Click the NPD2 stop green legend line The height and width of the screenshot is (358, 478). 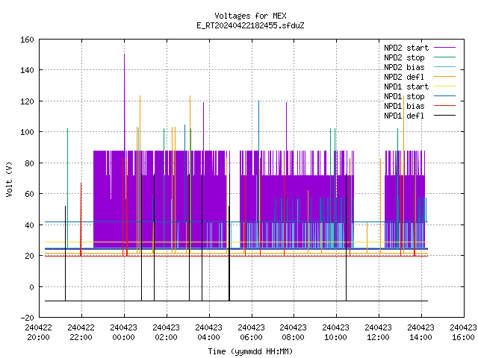point(444,57)
